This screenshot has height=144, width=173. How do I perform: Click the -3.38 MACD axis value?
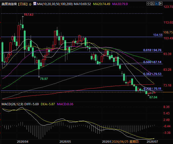(167, 133)
